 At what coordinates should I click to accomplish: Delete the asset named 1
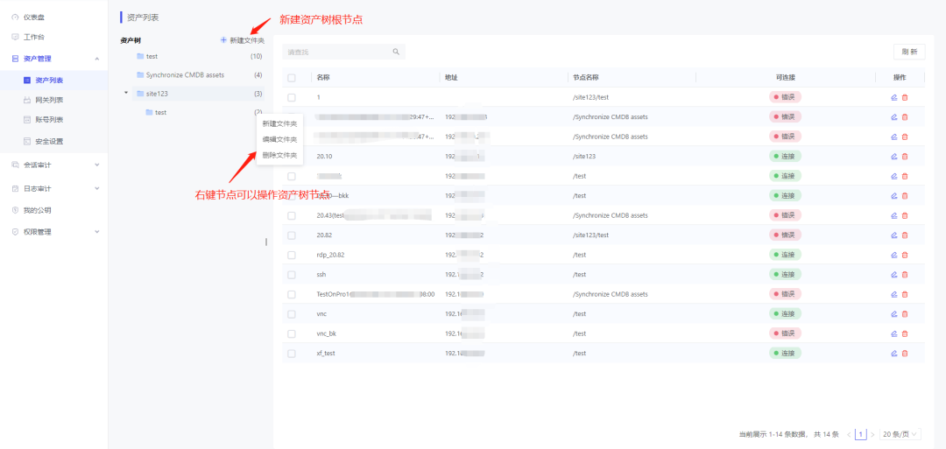click(x=904, y=97)
